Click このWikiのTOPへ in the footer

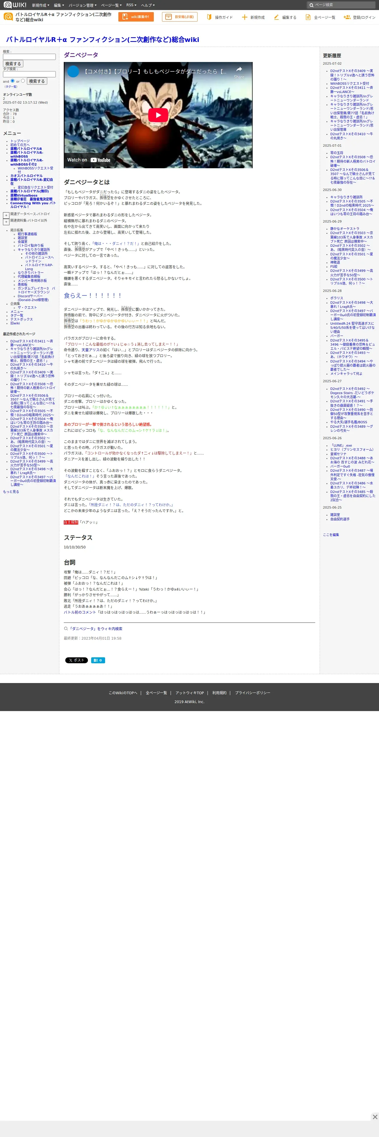coord(123,693)
